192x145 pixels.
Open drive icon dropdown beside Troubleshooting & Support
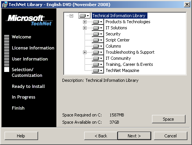click(98, 52)
